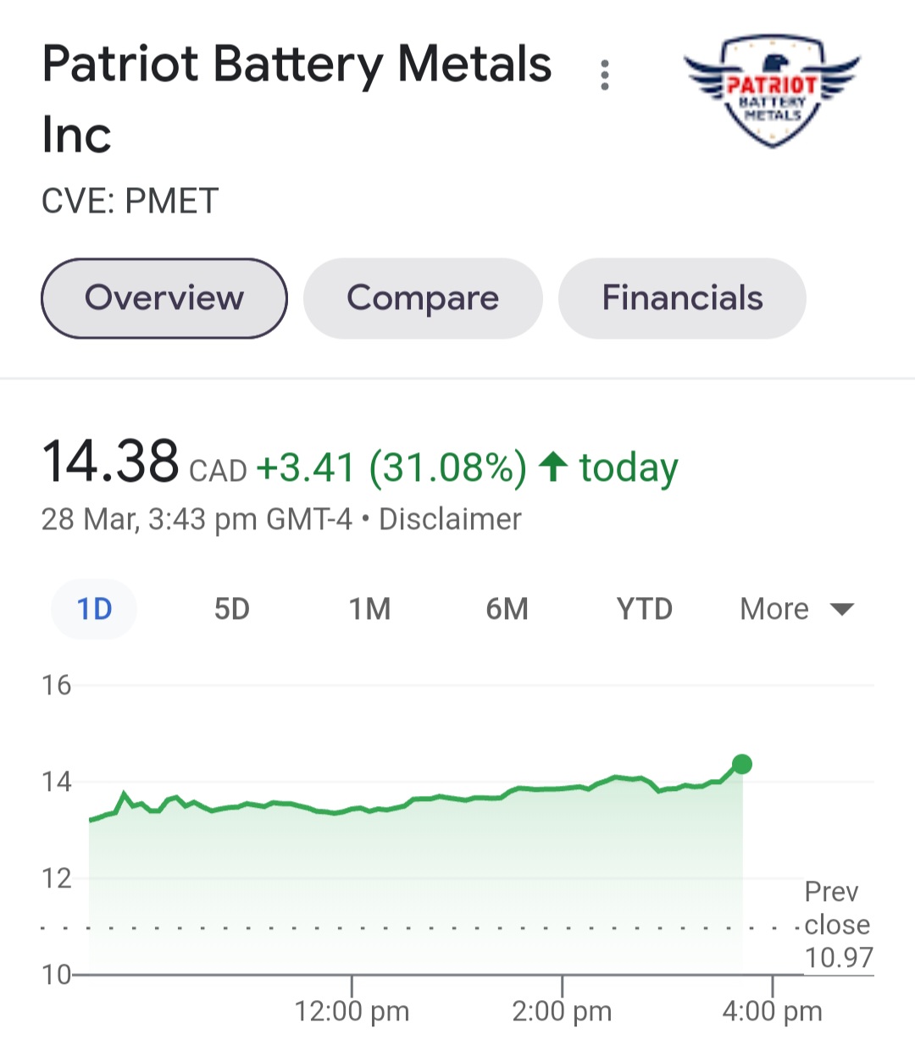Open the Disclaimer link
Viewport: 915px width, 1062px height.
[450, 519]
